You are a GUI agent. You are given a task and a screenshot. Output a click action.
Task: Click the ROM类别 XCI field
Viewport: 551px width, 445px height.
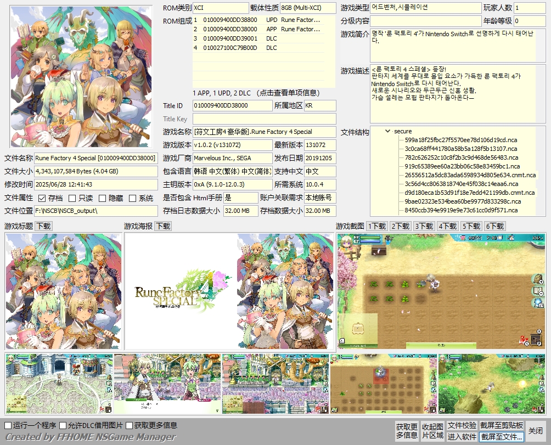click(x=221, y=8)
